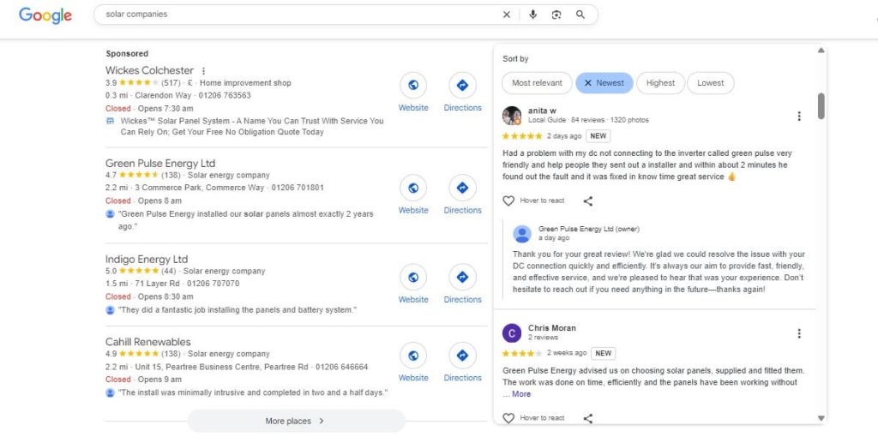The width and height of the screenshot is (878, 437).
Task: Open Cahill Renewables listing title
Action: point(147,342)
